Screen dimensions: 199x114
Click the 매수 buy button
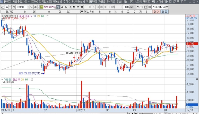(156, 12)
